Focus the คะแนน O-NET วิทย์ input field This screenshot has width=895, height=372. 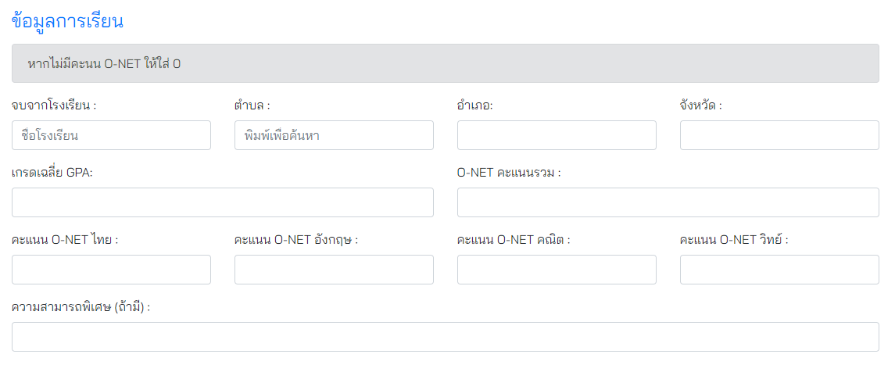779,270
